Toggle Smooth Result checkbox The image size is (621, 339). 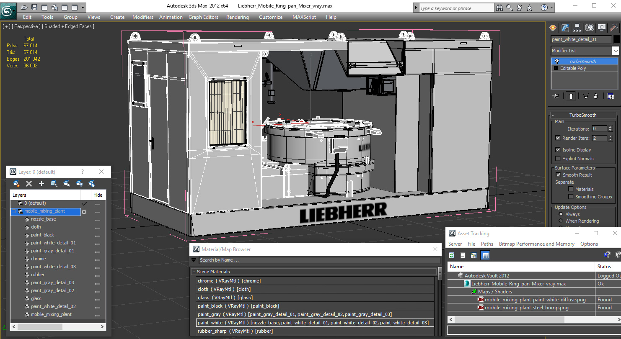coord(558,175)
